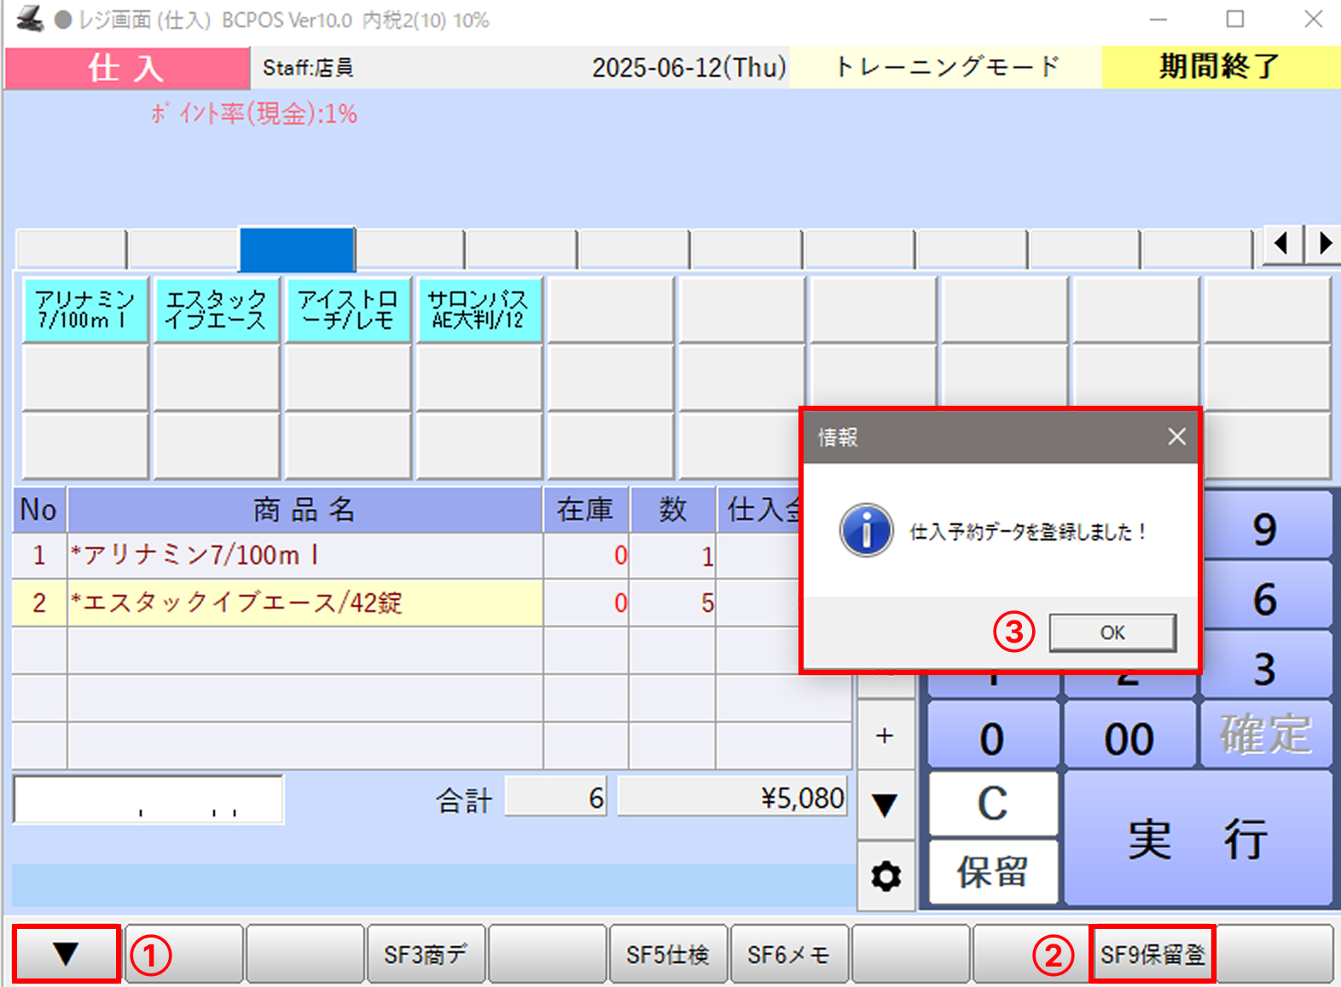Screen dimensions: 1341x987
Task: Select the first blank category tab
Action: click(71, 250)
